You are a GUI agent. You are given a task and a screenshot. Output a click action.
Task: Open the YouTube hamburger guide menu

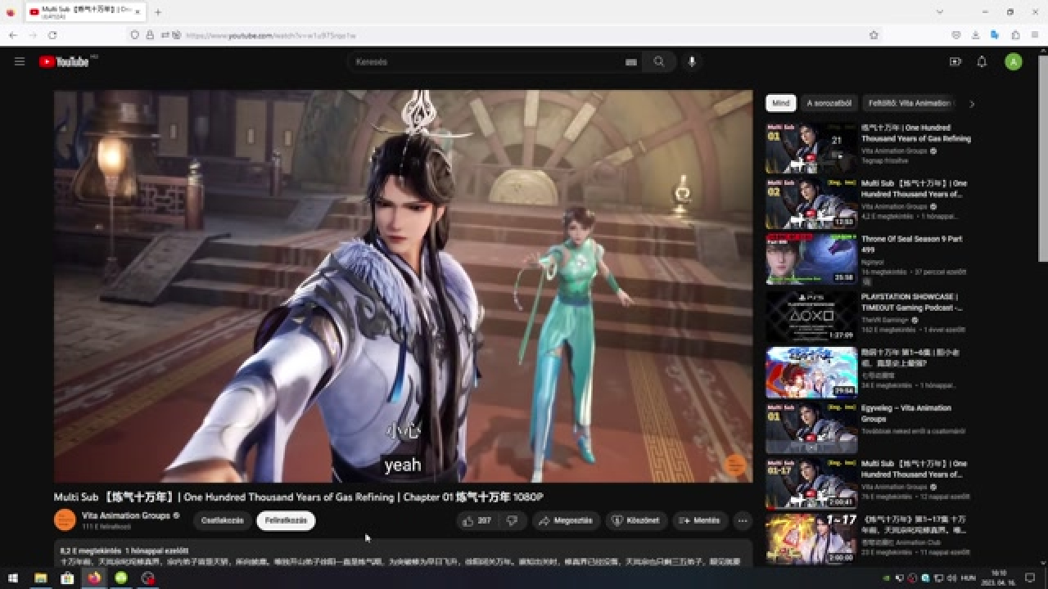click(x=20, y=61)
